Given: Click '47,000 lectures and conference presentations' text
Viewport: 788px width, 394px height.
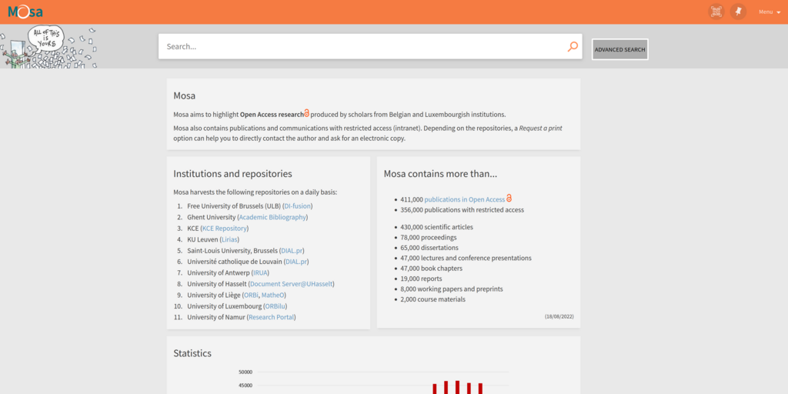Looking at the screenshot, I should coord(466,258).
